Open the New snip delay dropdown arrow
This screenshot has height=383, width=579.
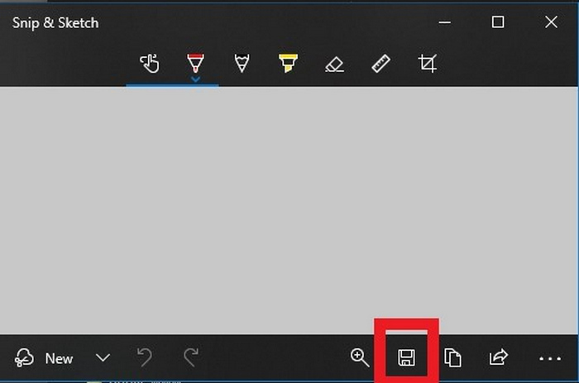click(x=103, y=357)
